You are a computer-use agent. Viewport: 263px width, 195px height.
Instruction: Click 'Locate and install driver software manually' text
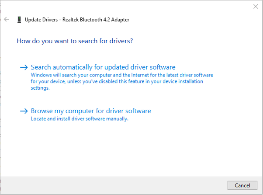coord(80,119)
